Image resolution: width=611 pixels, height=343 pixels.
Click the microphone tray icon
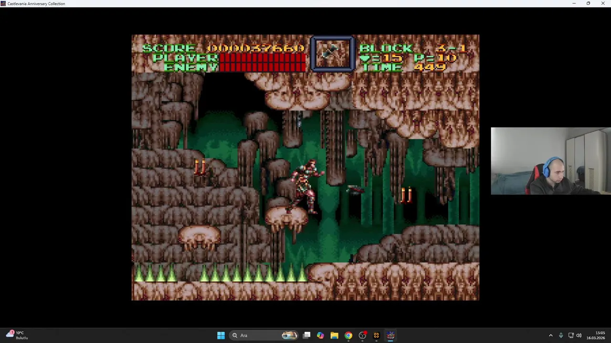coord(561,335)
